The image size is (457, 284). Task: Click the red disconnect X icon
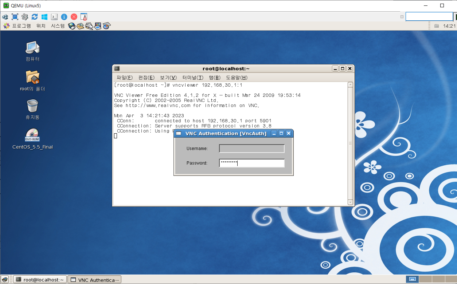pyautogui.click(x=74, y=17)
